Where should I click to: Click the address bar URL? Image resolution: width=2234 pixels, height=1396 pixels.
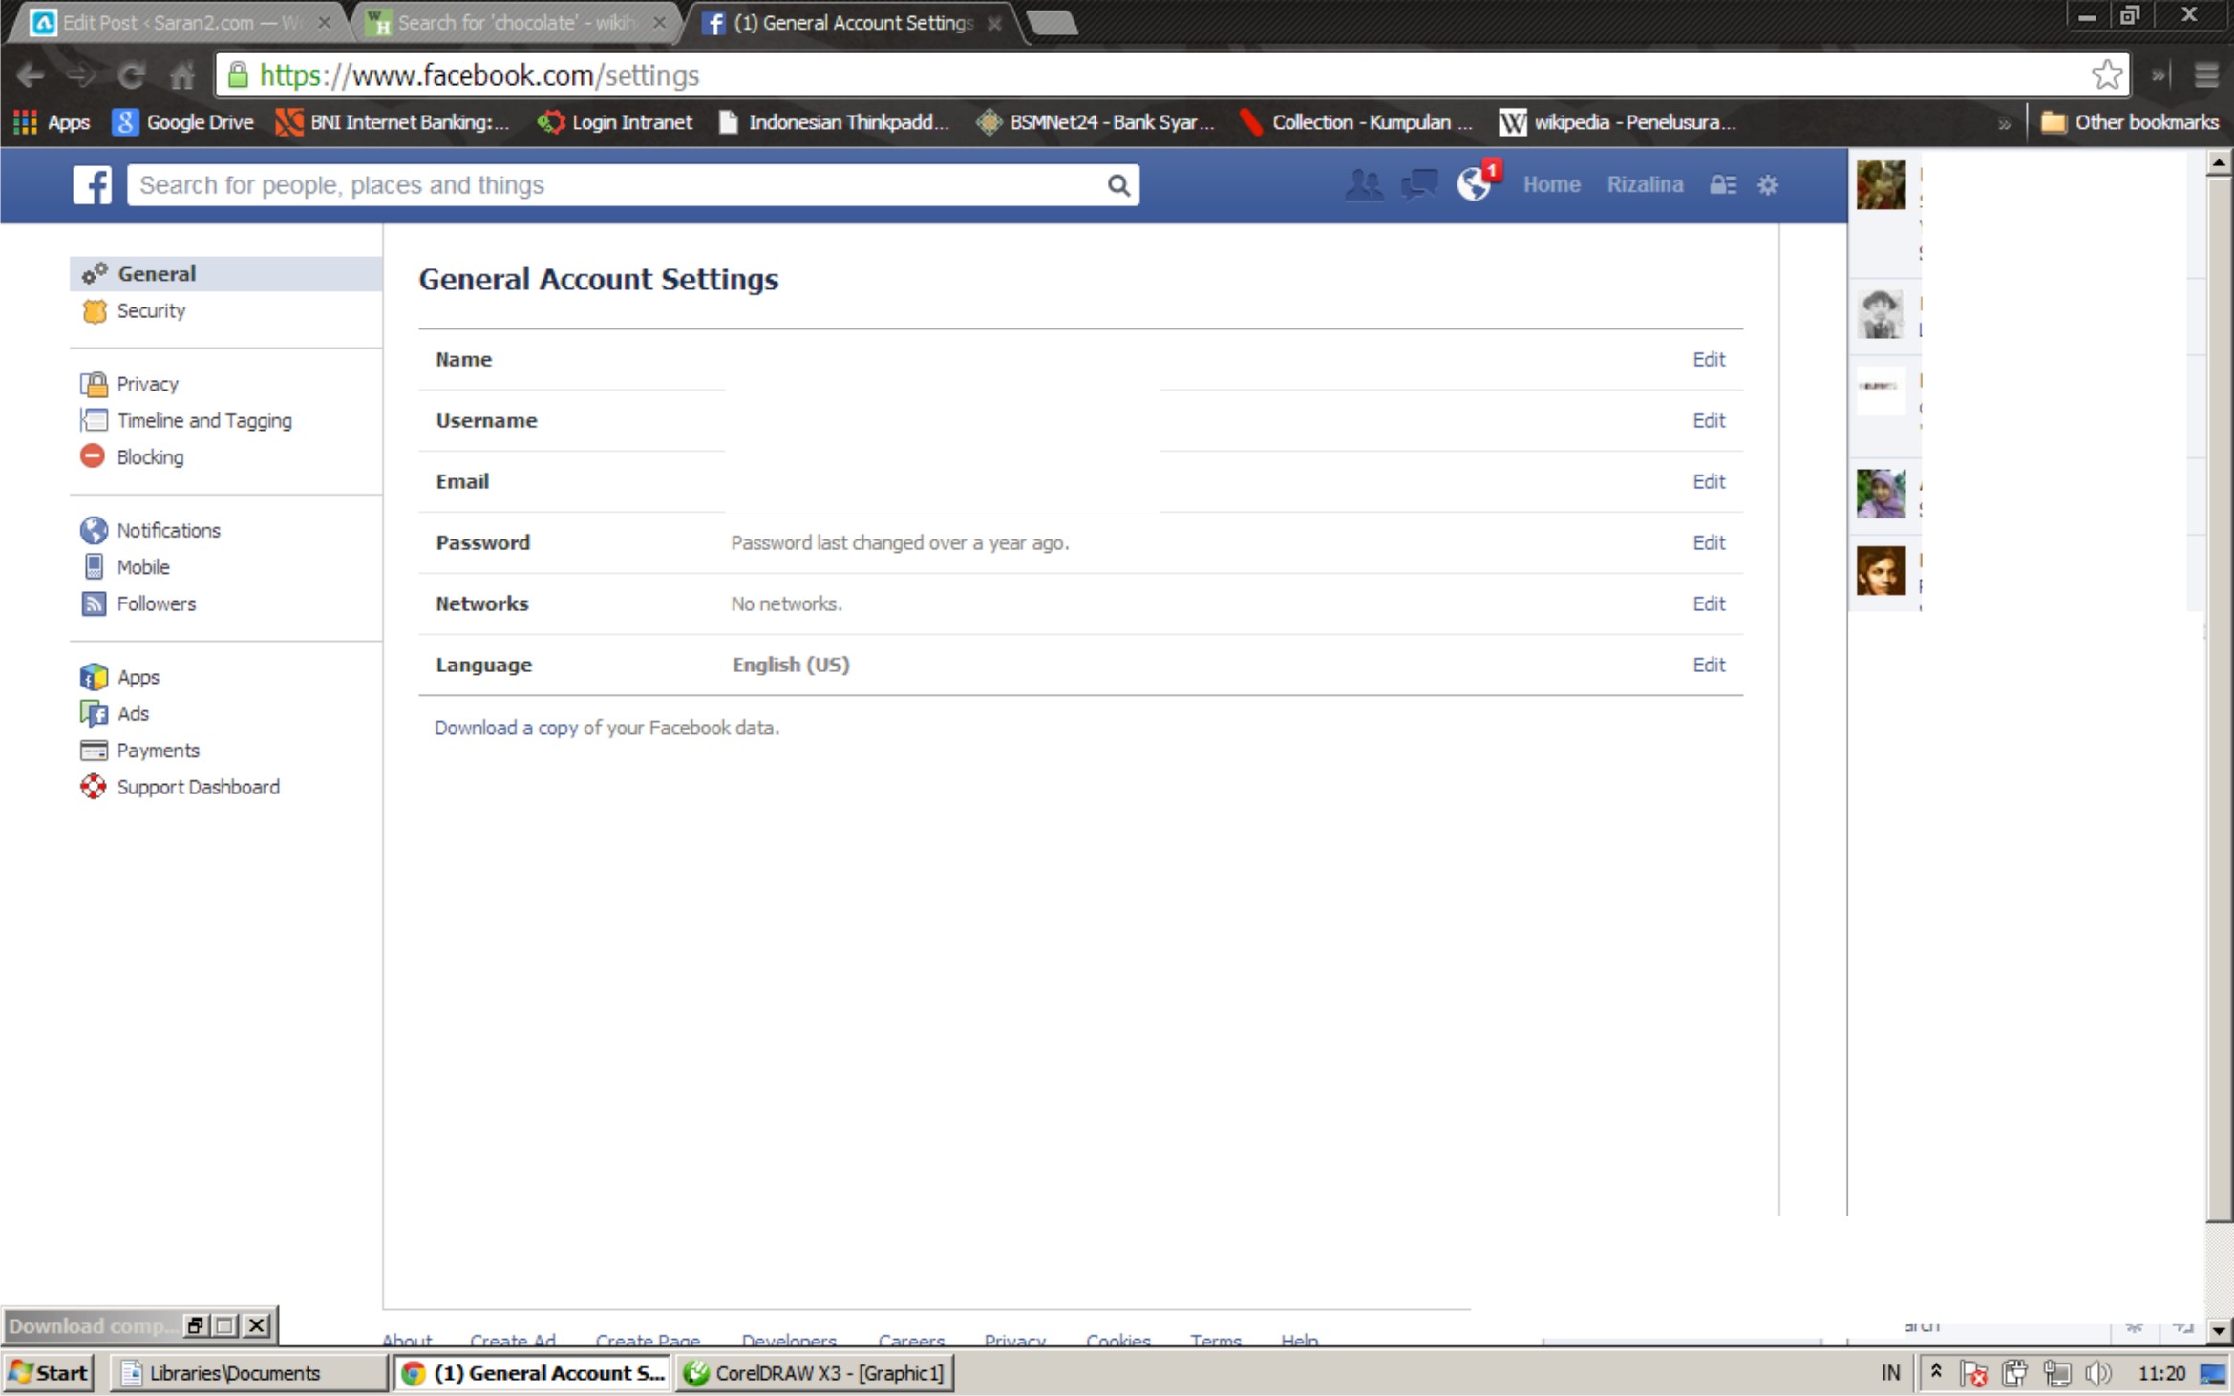pyautogui.click(x=479, y=75)
